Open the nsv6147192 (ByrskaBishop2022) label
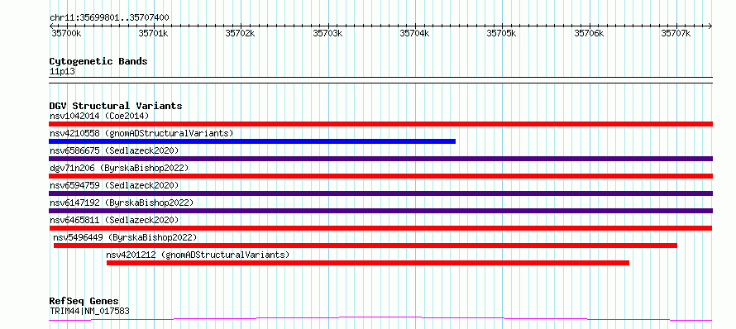736x329 pixels. 122,203
